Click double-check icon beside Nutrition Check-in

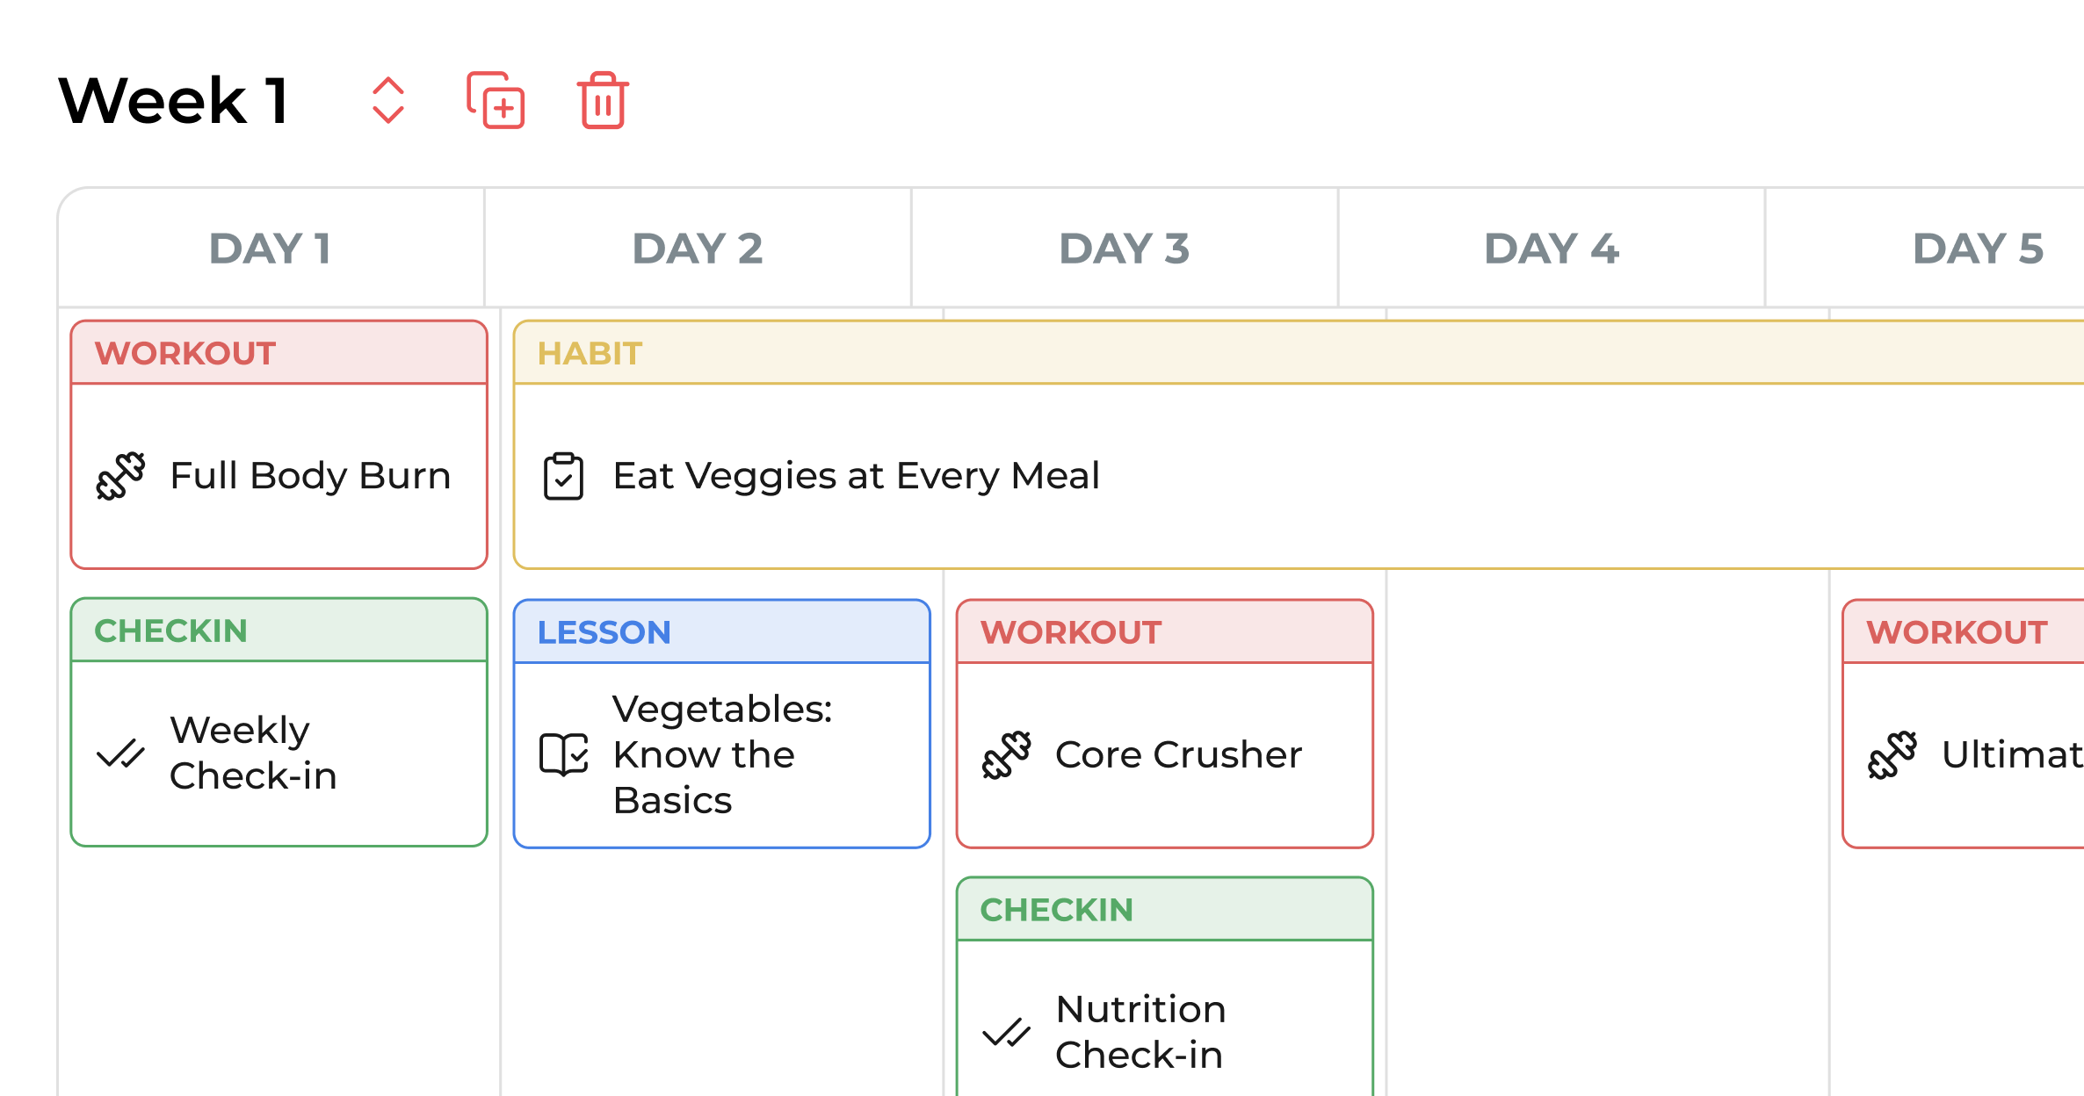[1007, 1032]
